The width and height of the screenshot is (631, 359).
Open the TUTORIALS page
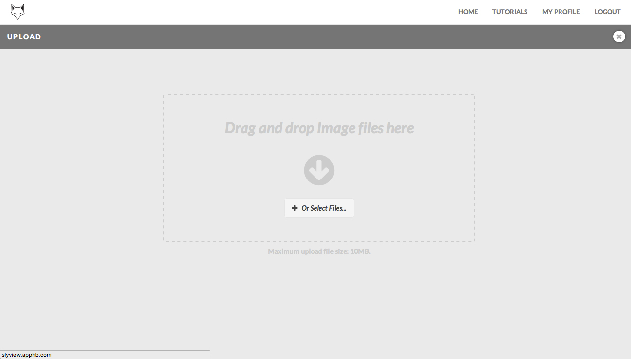coord(510,12)
